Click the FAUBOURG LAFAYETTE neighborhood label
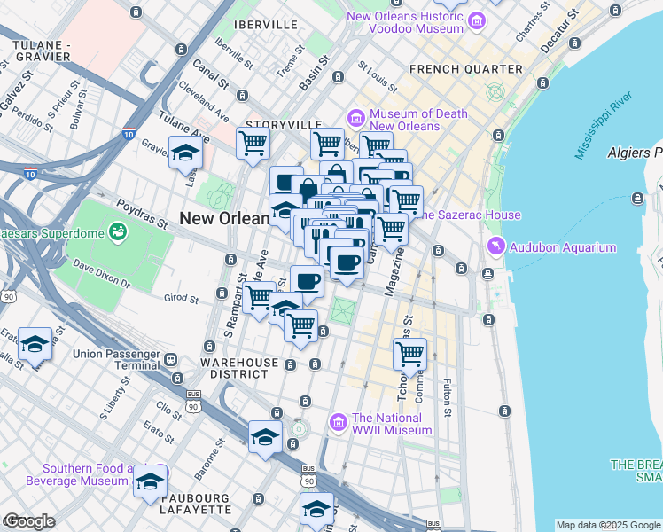Screen dimensions: 663x532 pyautogui.click(x=196, y=504)
